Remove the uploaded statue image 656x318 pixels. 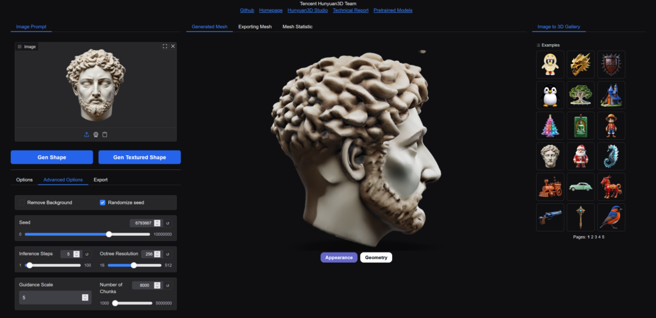pos(172,46)
